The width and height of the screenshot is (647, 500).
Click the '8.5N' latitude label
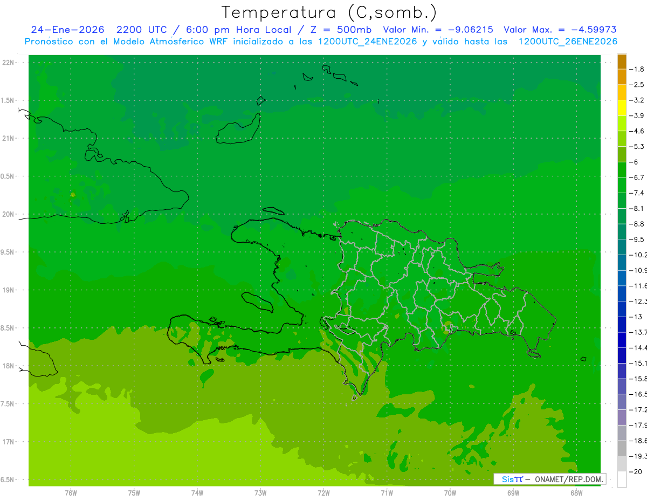pos(8,328)
